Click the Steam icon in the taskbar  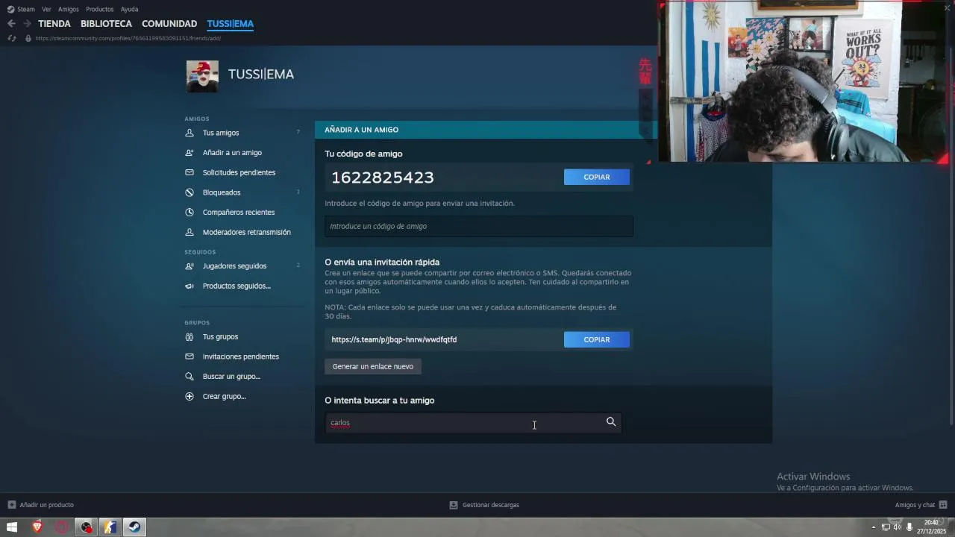(134, 527)
